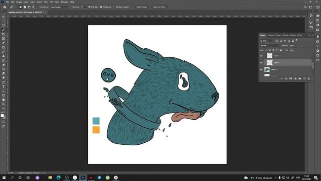Open the Layers panel options menu

pyautogui.click(x=312, y=35)
